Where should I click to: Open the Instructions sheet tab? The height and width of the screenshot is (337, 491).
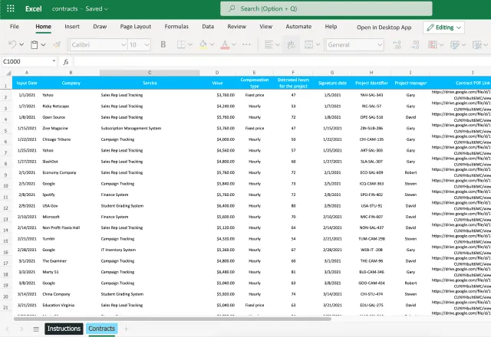64,329
